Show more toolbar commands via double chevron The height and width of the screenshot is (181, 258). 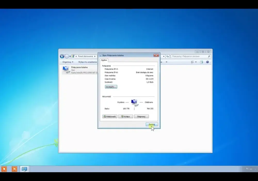tap(166, 62)
